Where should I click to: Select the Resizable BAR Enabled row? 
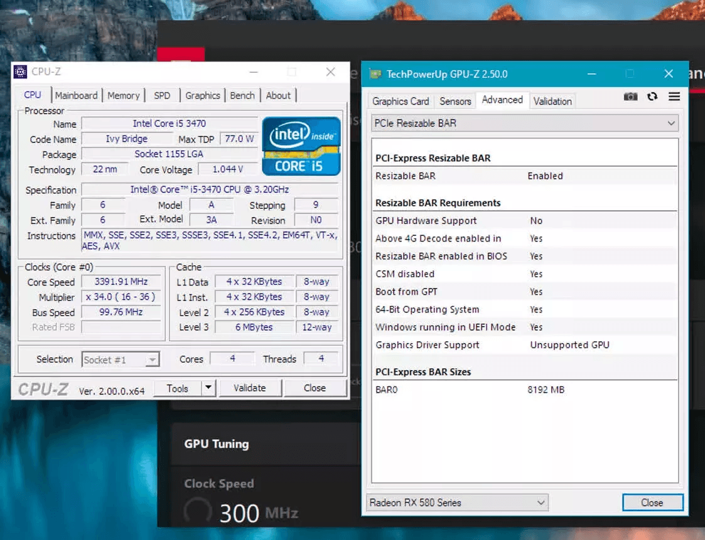(x=524, y=176)
